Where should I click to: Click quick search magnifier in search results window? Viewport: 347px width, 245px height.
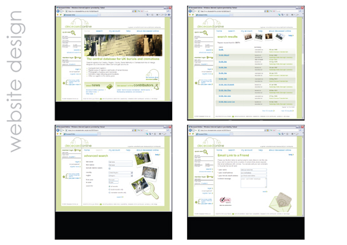click(205, 33)
